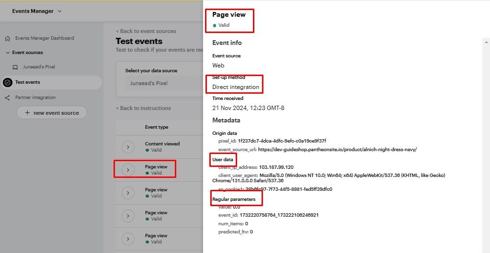Click the home icon beside Events Manager Dashboard
This screenshot has width=490, height=253.
click(x=8, y=38)
